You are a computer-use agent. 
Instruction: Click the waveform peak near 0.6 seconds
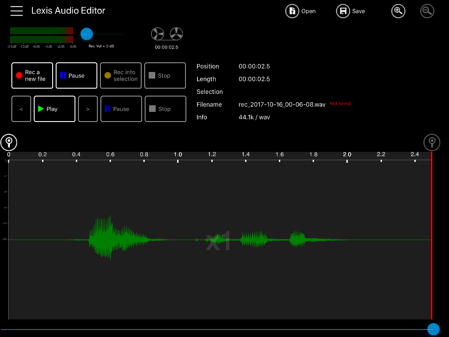tap(110, 238)
